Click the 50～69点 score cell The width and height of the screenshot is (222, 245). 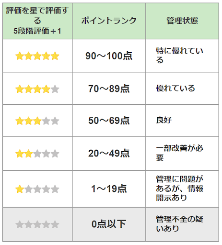109,121
